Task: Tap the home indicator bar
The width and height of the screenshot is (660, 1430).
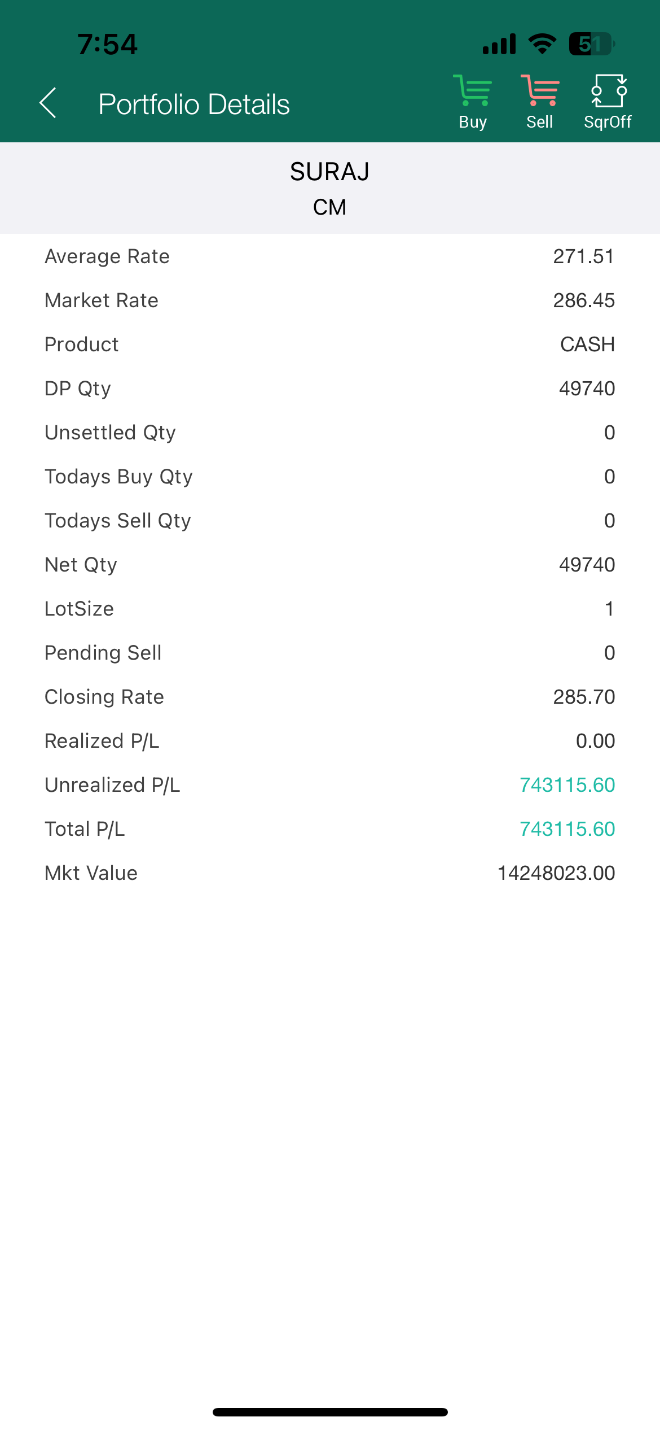Action: click(330, 1412)
